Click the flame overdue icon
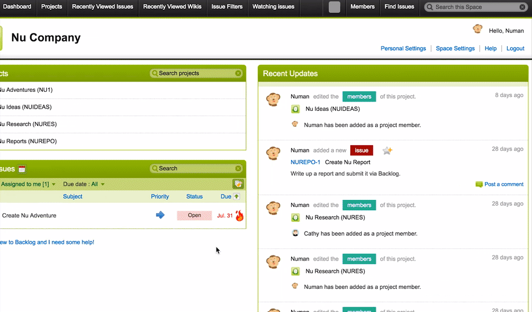The image size is (532, 312). (240, 216)
